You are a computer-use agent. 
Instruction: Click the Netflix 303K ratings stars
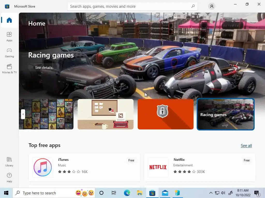tap(189, 172)
